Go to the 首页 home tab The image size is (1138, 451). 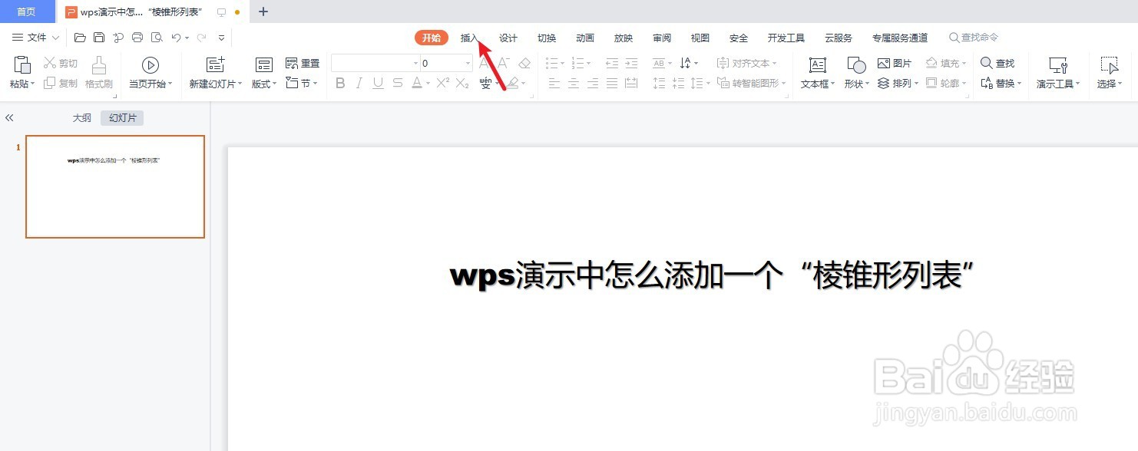coord(27,12)
